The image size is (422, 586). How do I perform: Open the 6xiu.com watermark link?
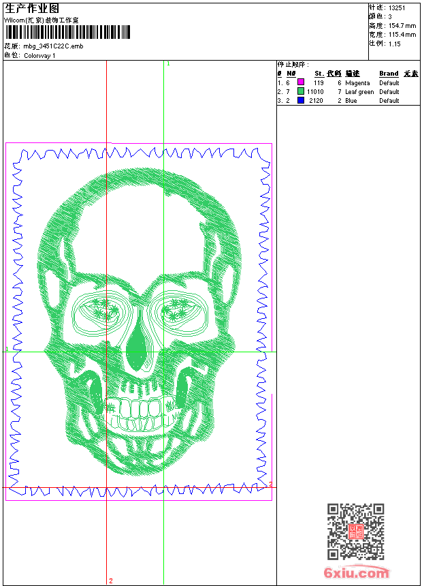coord(356,573)
